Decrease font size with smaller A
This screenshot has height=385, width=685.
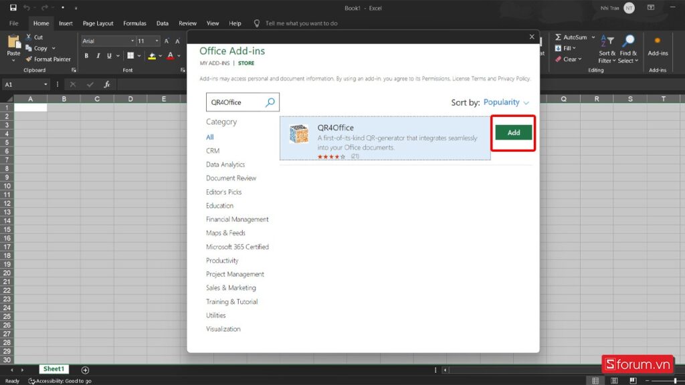tap(177, 41)
